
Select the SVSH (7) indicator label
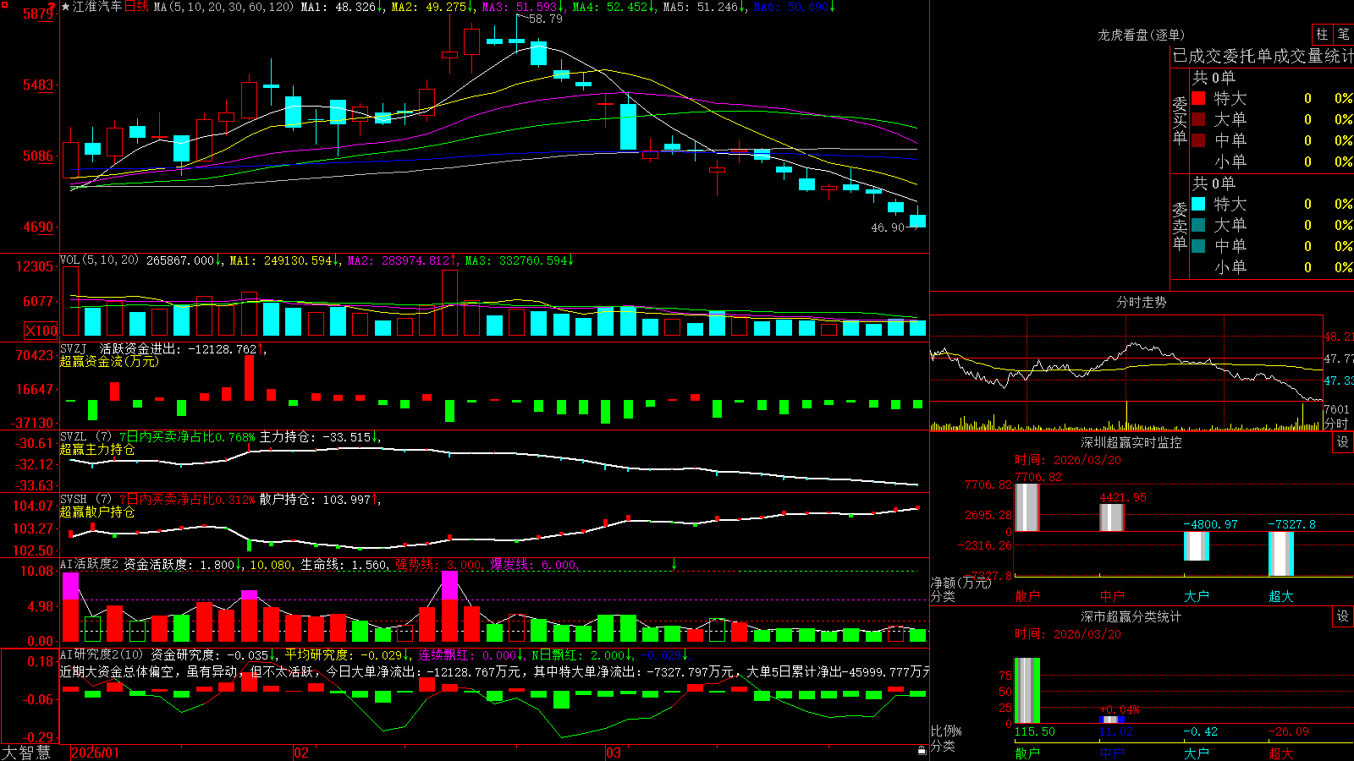[85, 499]
